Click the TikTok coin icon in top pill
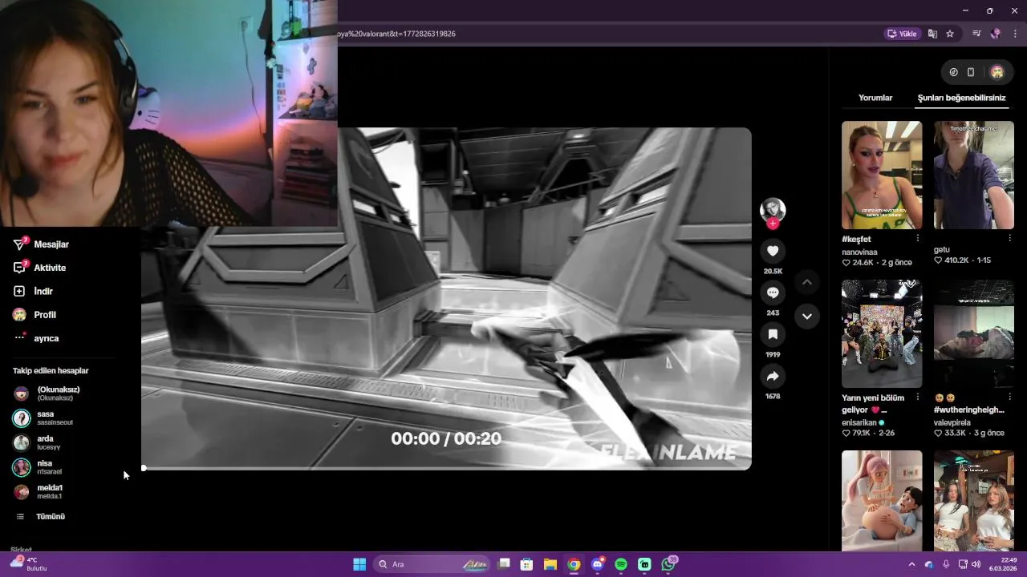Image resolution: width=1027 pixels, height=577 pixels. (953, 72)
